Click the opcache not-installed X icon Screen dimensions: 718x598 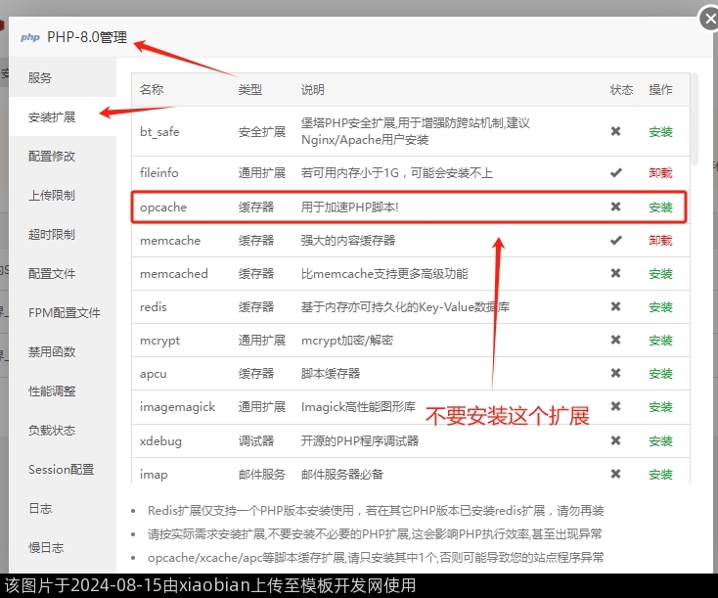(x=615, y=207)
